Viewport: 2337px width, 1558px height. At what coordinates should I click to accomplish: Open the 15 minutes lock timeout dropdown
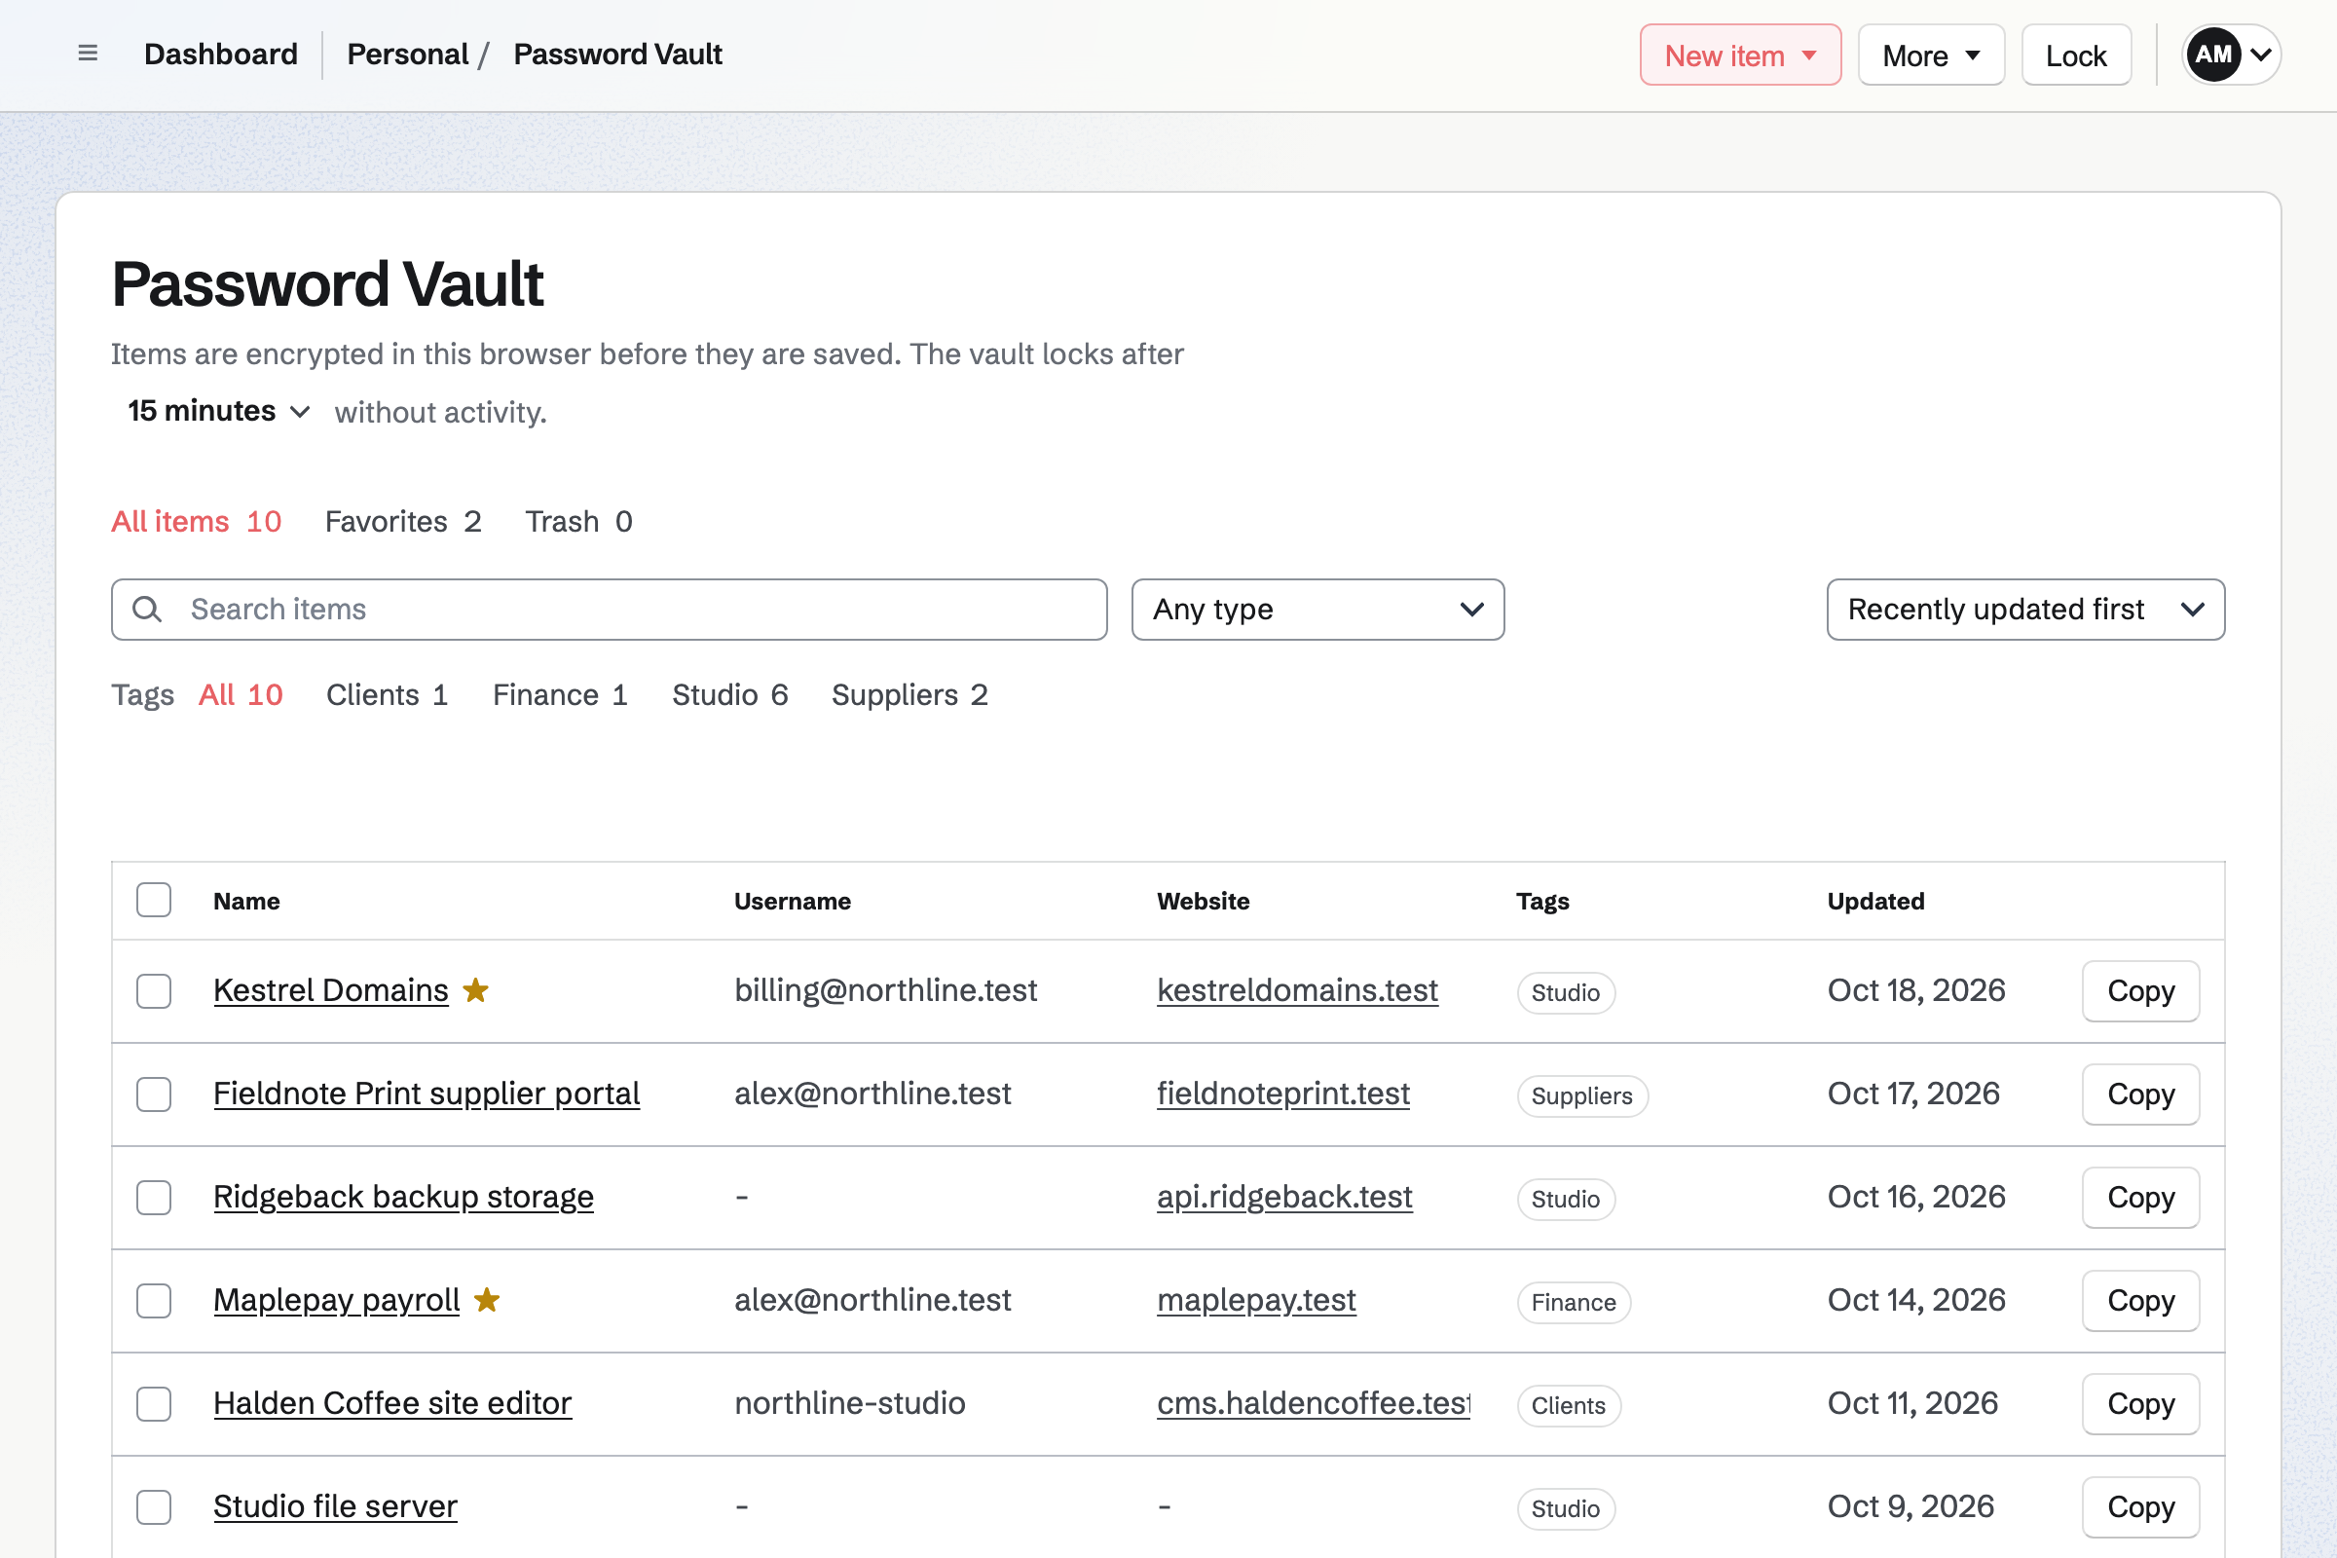point(218,411)
